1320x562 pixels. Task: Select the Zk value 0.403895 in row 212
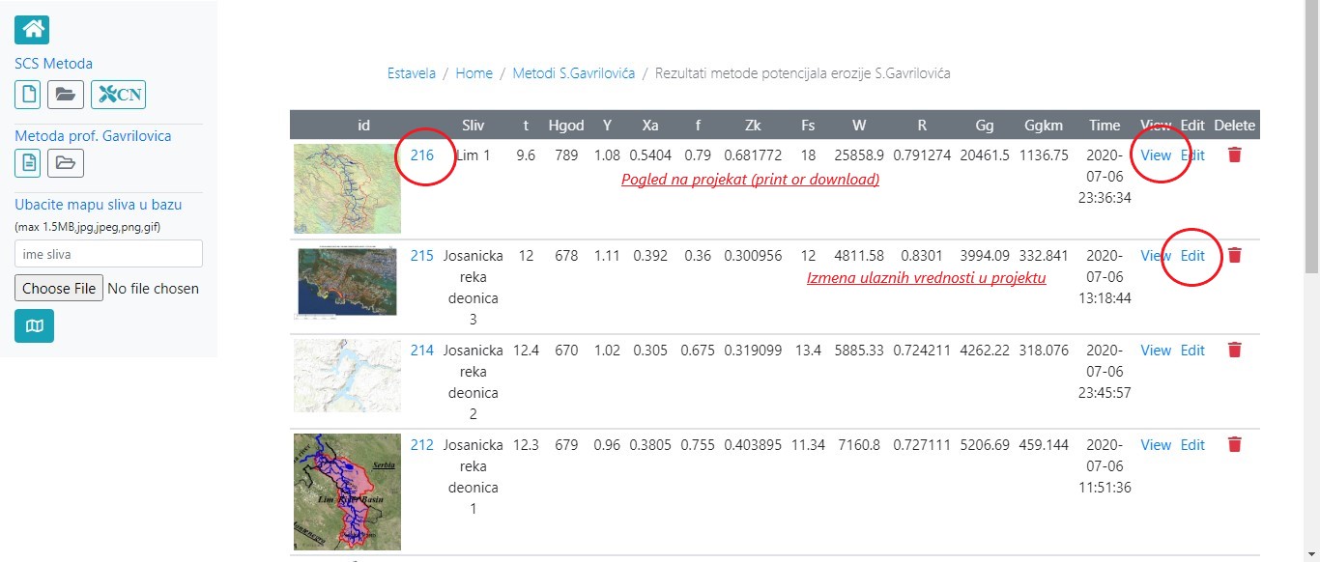pos(753,445)
